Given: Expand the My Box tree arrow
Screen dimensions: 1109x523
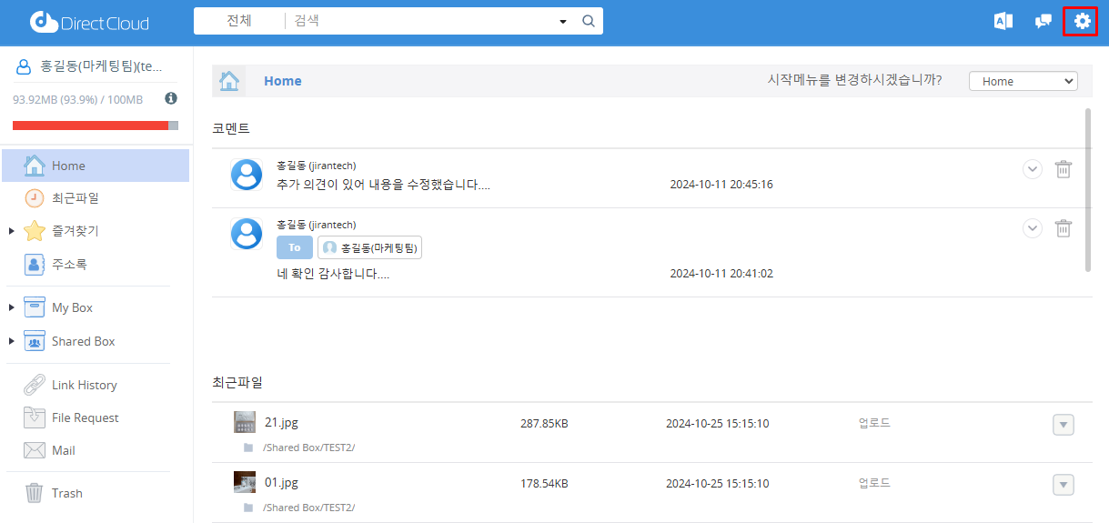Looking at the screenshot, I should [11, 308].
